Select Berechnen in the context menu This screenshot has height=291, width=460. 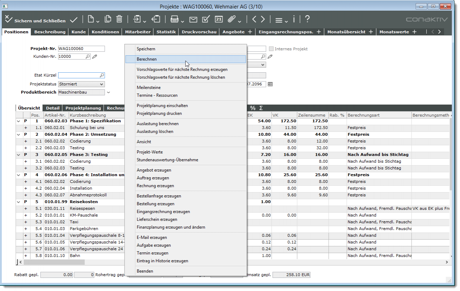click(x=147, y=59)
